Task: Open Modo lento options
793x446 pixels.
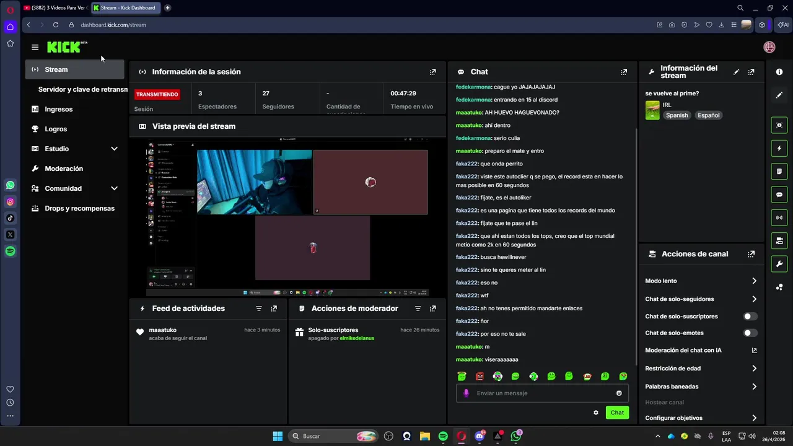Action: (x=701, y=281)
